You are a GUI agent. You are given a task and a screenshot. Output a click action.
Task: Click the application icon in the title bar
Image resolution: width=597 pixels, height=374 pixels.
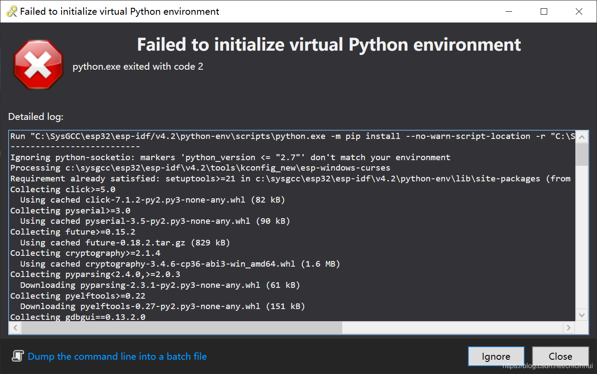click(12, 11)
